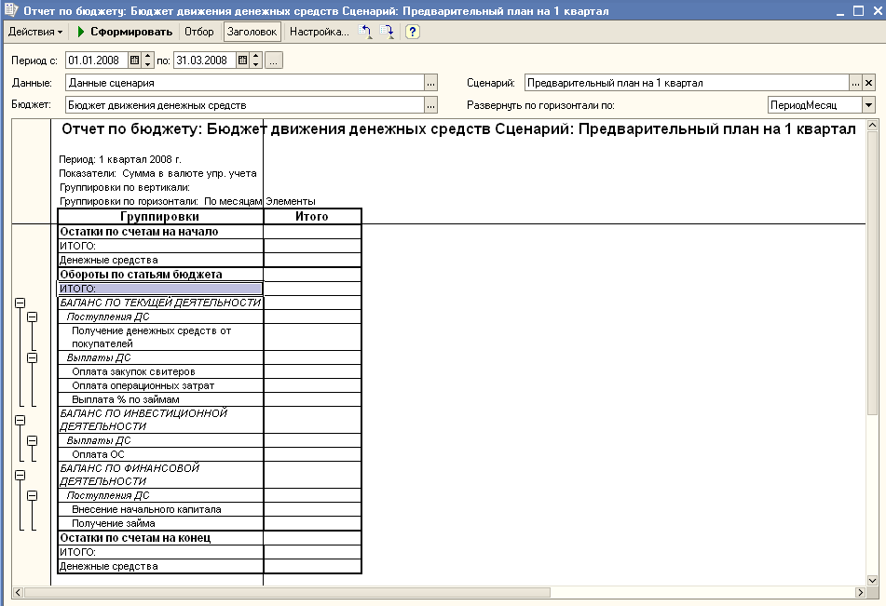
Task: Click the spinner next to the start date
Action: point(147,61)
